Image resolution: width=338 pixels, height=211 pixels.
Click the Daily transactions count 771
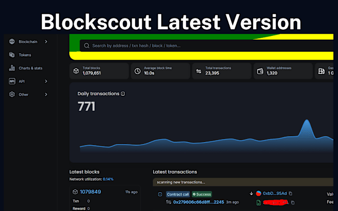86,106
